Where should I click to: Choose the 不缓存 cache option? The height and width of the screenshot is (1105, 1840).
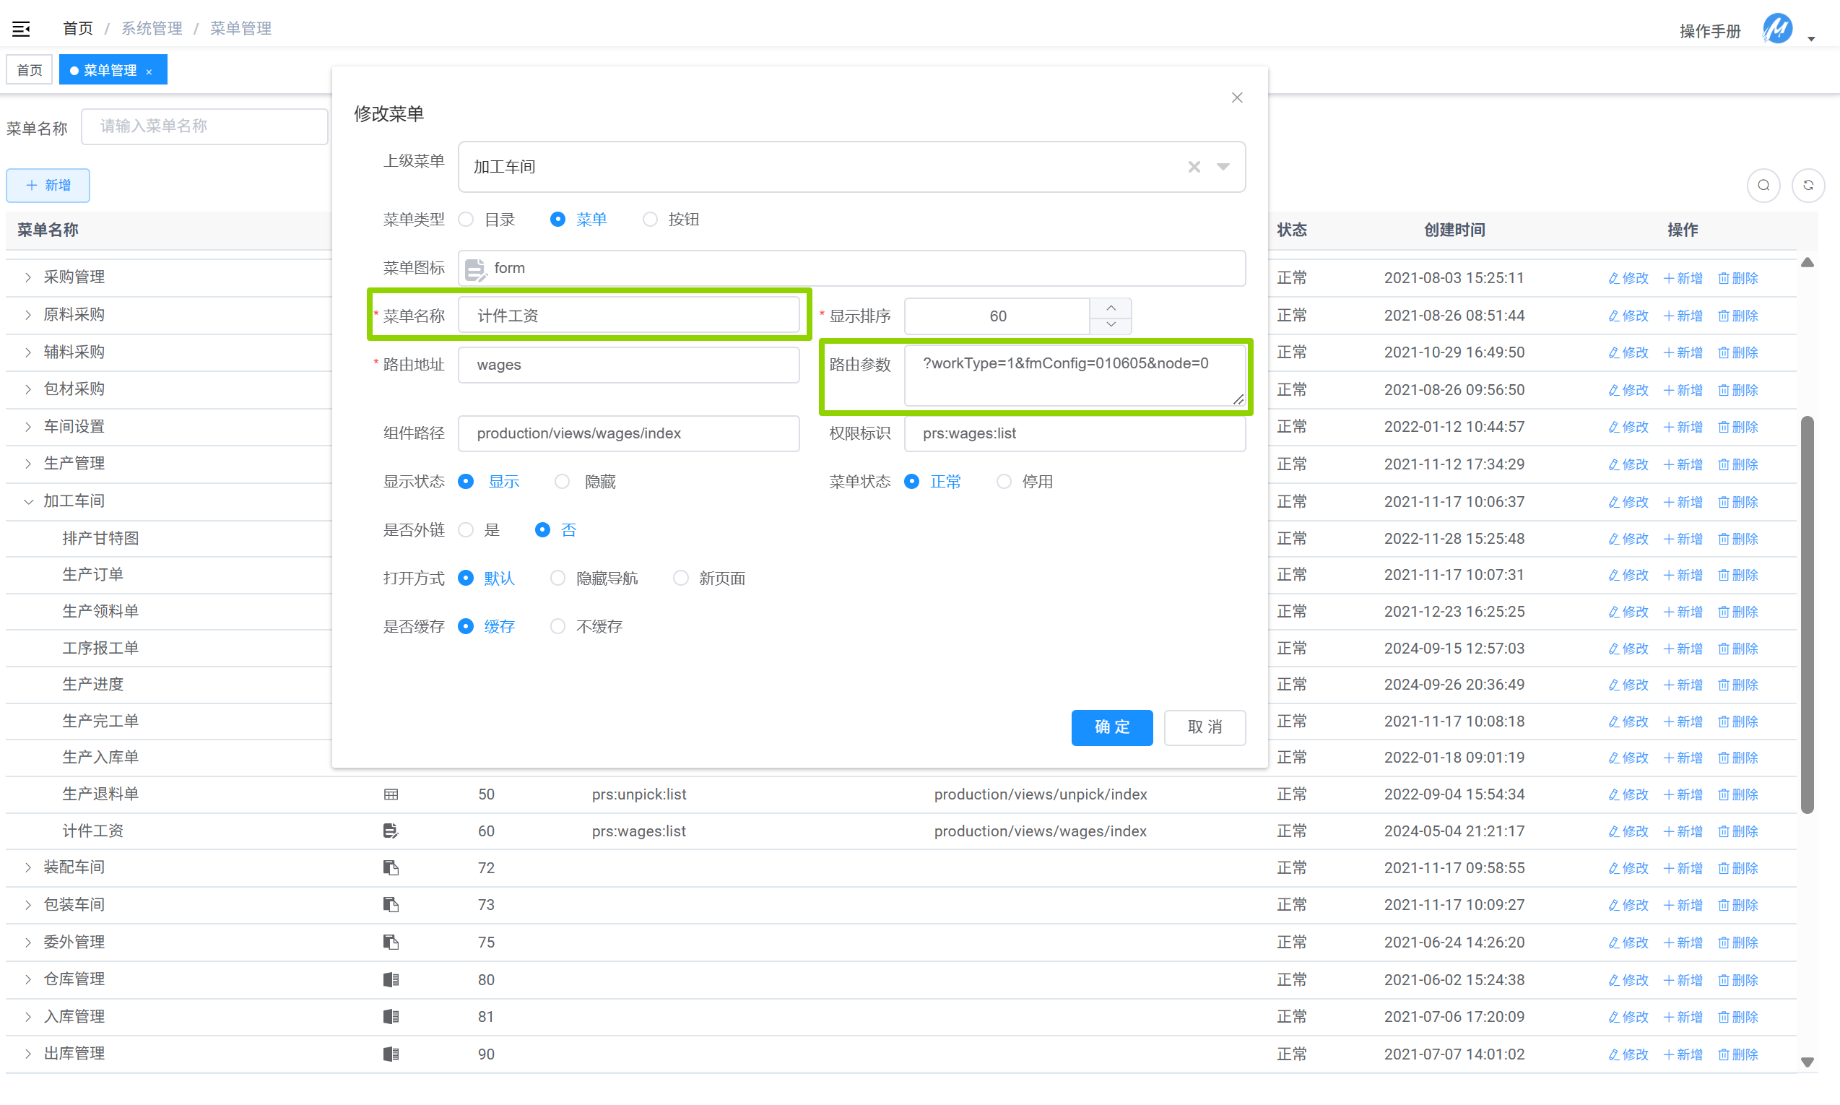pos(557,626)
